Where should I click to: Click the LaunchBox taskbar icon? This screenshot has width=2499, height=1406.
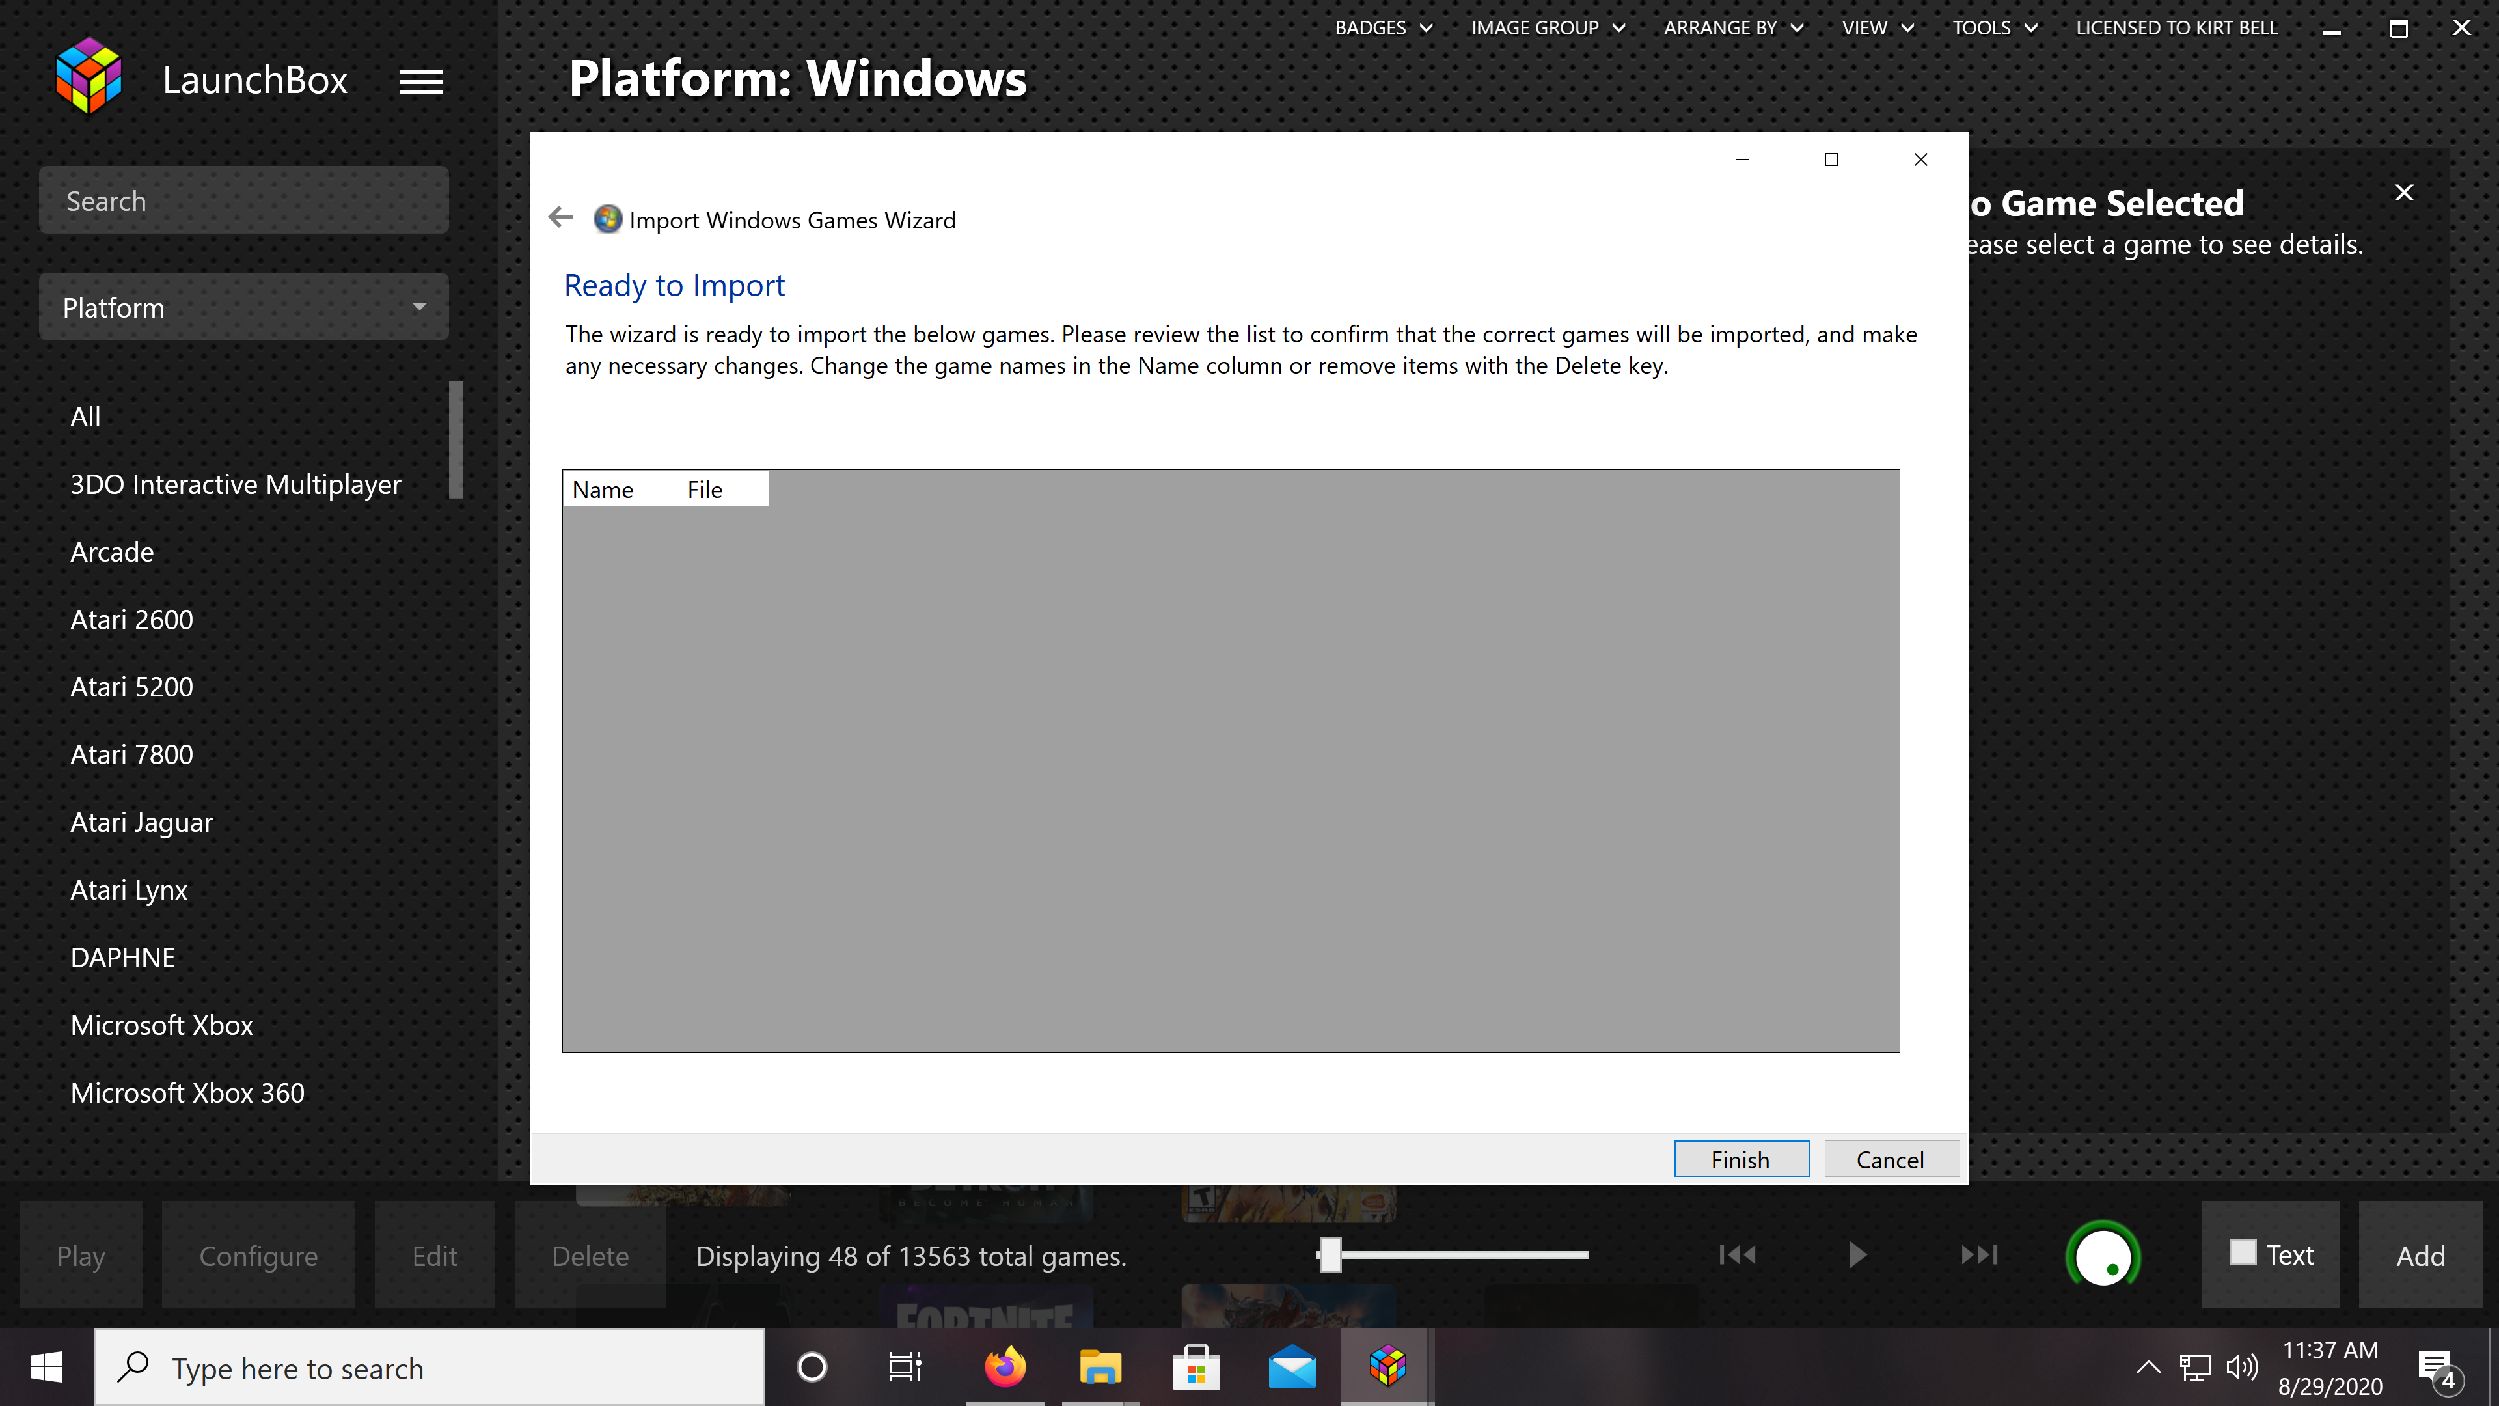coord(1388,1367)
